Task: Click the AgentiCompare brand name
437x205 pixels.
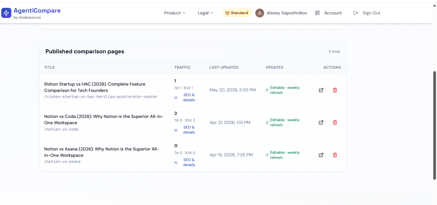Action: point(37,11)
